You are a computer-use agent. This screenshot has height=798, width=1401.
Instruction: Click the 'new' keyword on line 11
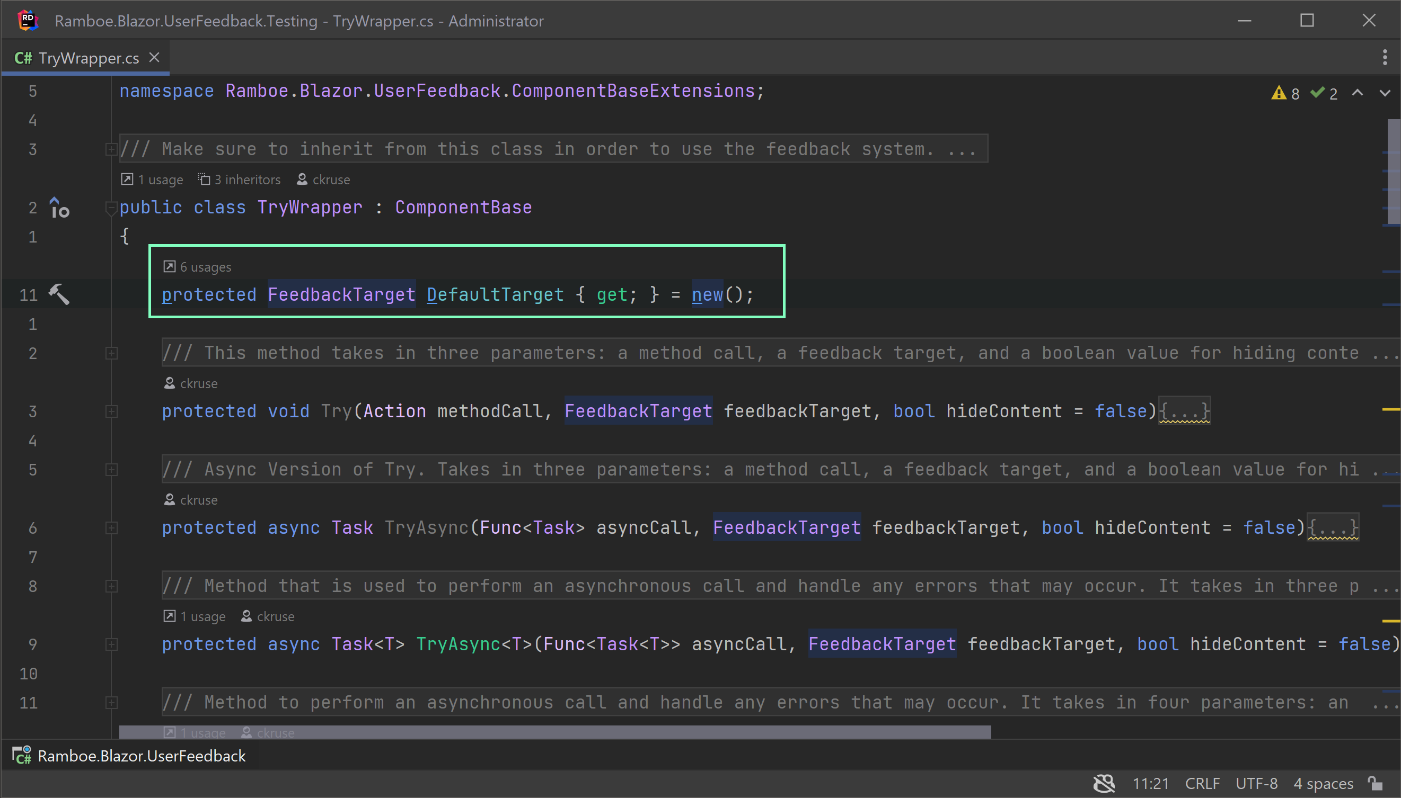click(708, 294)
